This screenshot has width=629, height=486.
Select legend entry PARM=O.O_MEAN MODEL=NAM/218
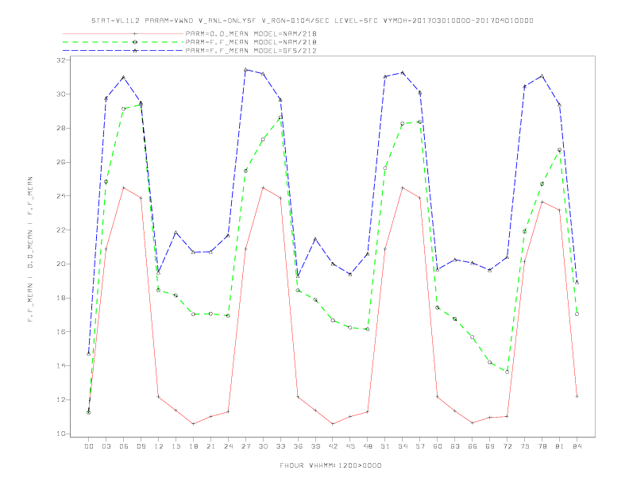251,33
